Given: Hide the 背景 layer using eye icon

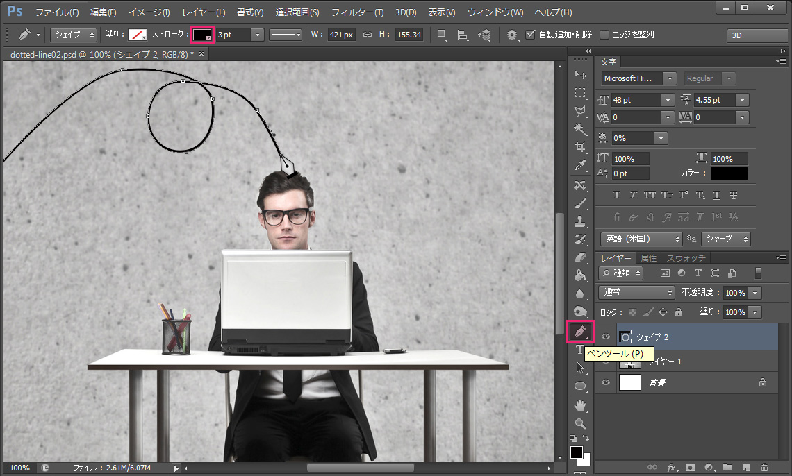Looking at the screenshot, I should [606, 382].
